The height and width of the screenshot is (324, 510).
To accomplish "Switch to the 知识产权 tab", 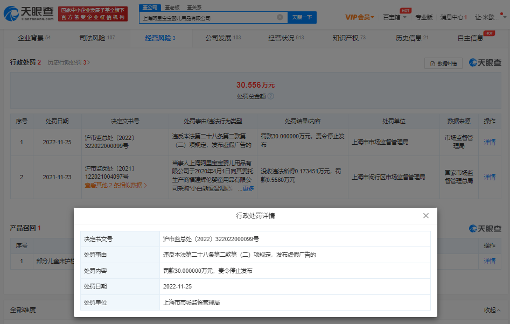I will (348, 38).
